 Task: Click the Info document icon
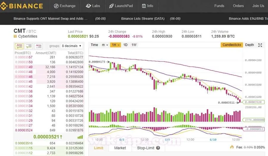144,6
